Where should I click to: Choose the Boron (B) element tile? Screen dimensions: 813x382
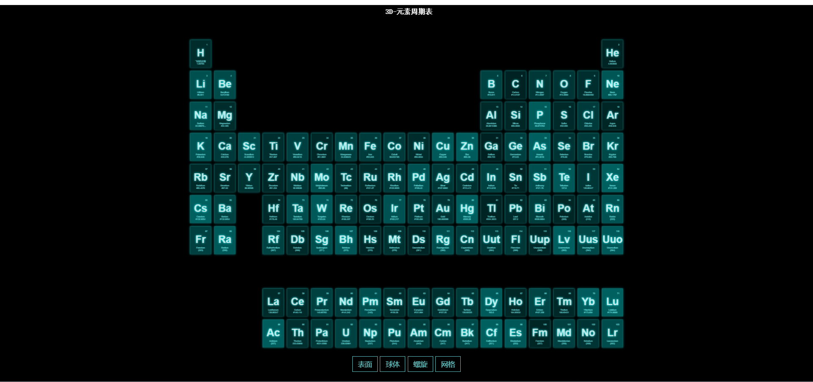click(x=491, y=85)
